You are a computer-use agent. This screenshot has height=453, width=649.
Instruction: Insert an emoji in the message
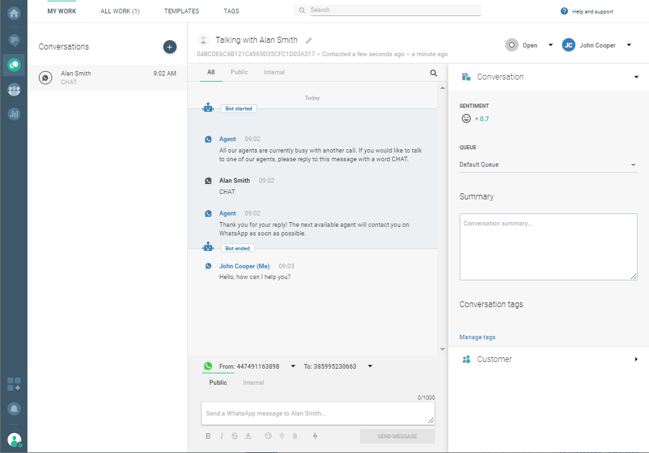(268, 436)
